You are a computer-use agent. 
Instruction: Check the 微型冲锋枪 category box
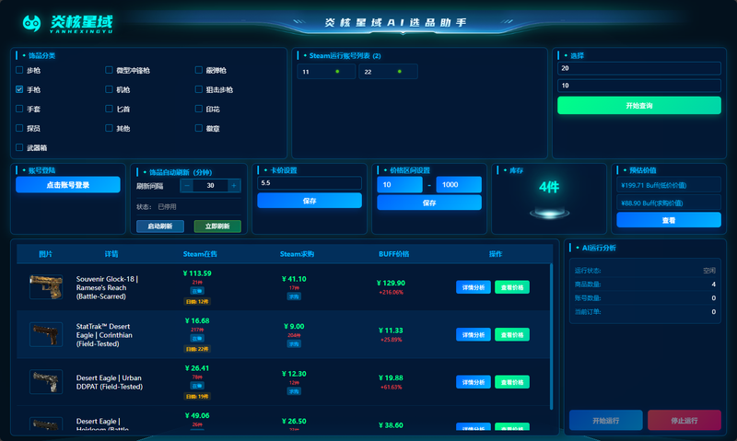pyautogui.click(x=109, y=70)
